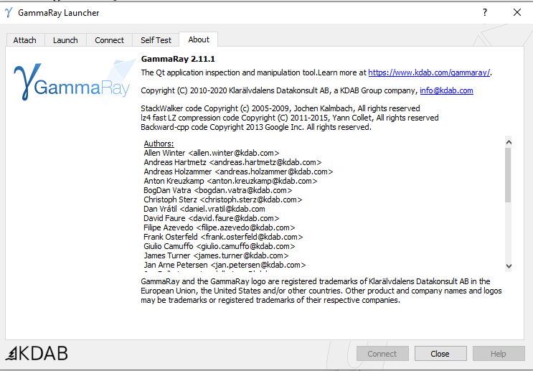The height and width of the screenshot is (371, 533).
Task: Click the authors list scrollbar thumb
Action: [x=509, y=174]
